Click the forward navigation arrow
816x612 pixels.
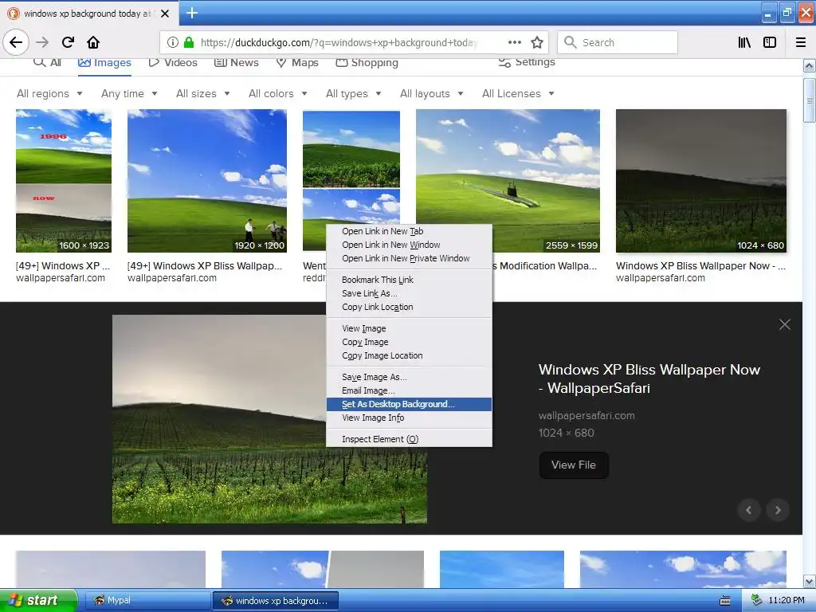(x=43, y=42)
